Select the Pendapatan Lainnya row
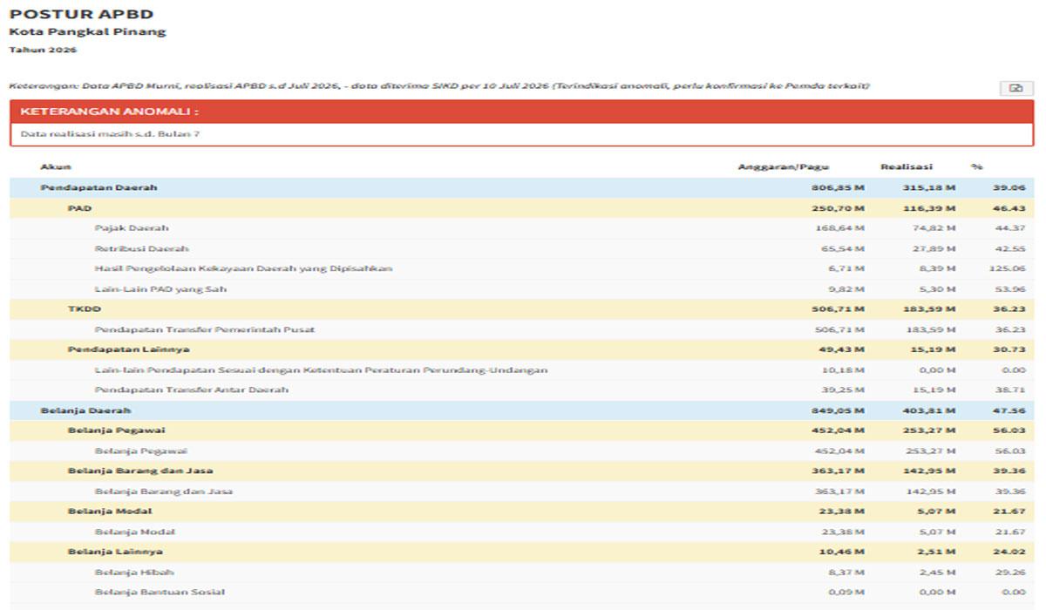Viewport: 1046px width, 610px height. point(521,349)
